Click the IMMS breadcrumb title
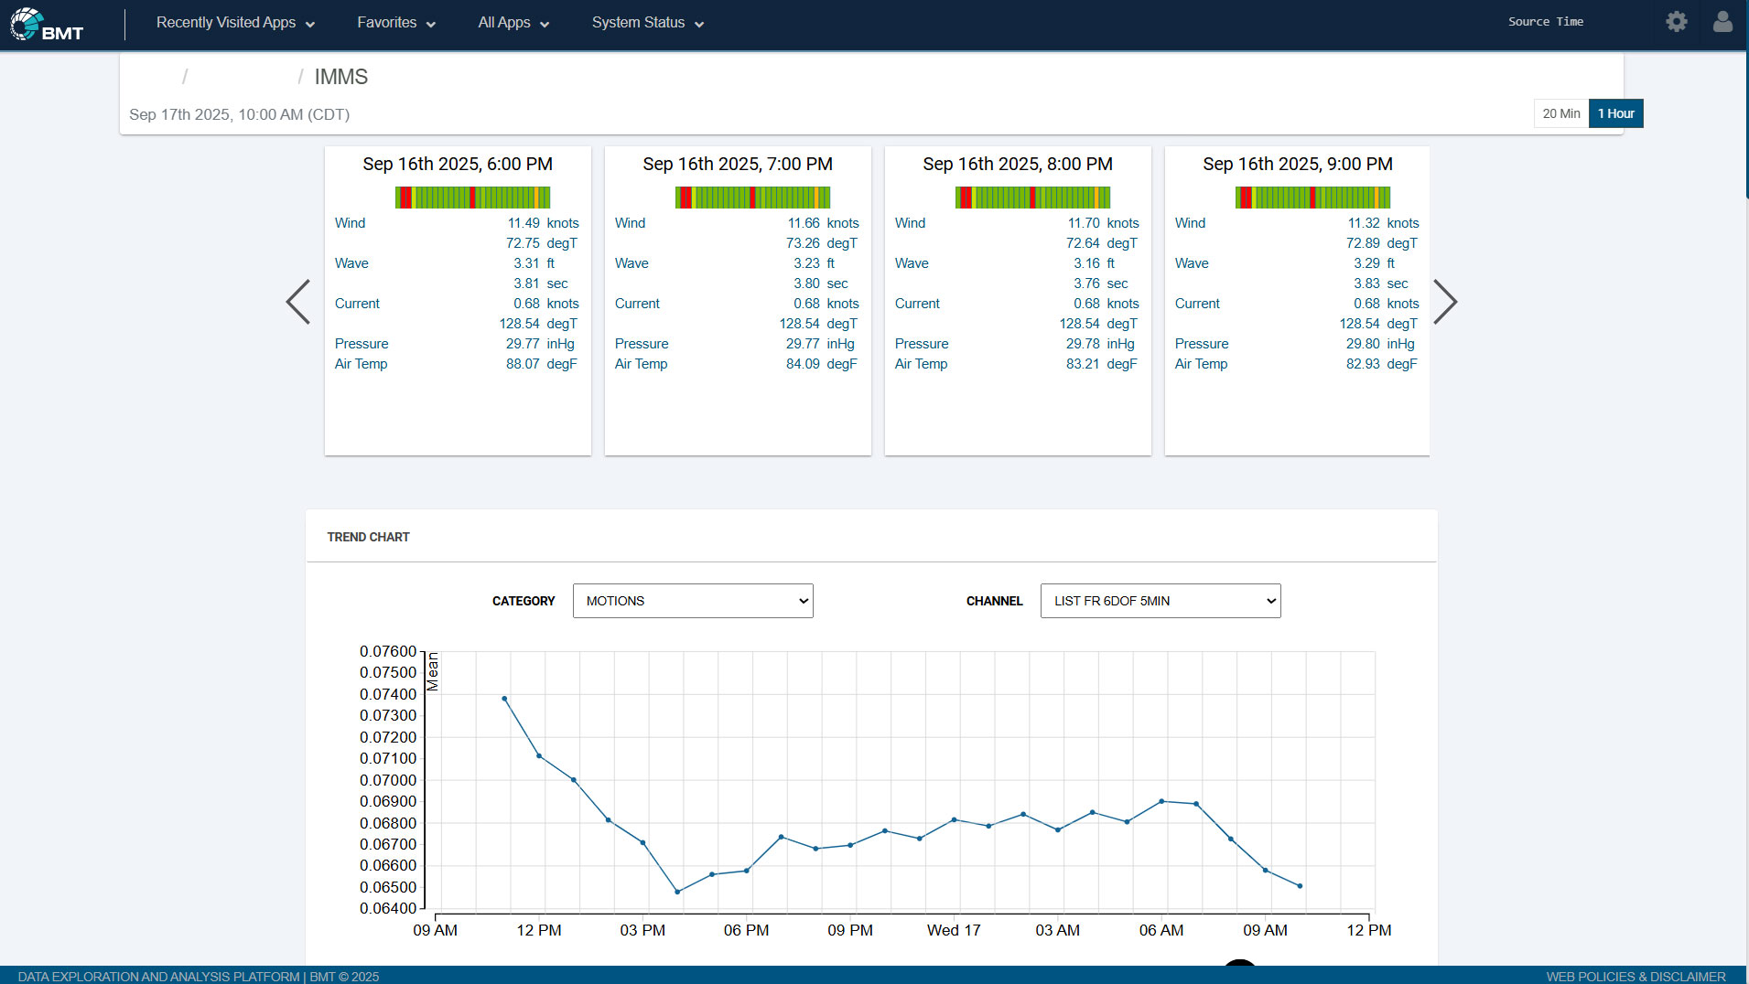Viewport: 1749px width, 984px height. [340, 77]
